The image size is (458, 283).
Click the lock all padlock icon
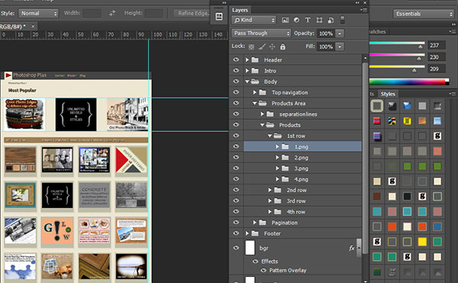(x=282, y=47)
